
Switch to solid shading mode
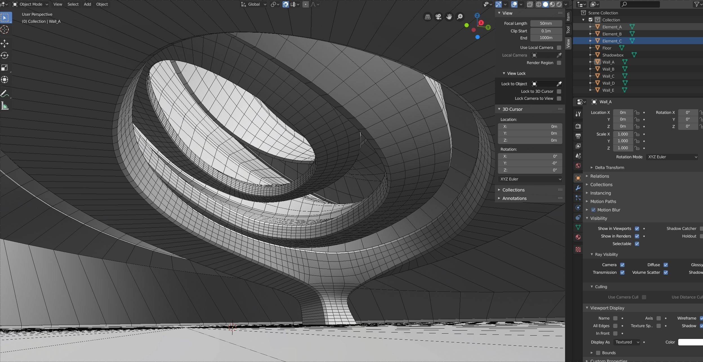pos(545,4)
